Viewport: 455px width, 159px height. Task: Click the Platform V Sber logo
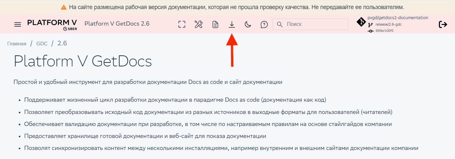coord(52,25)
